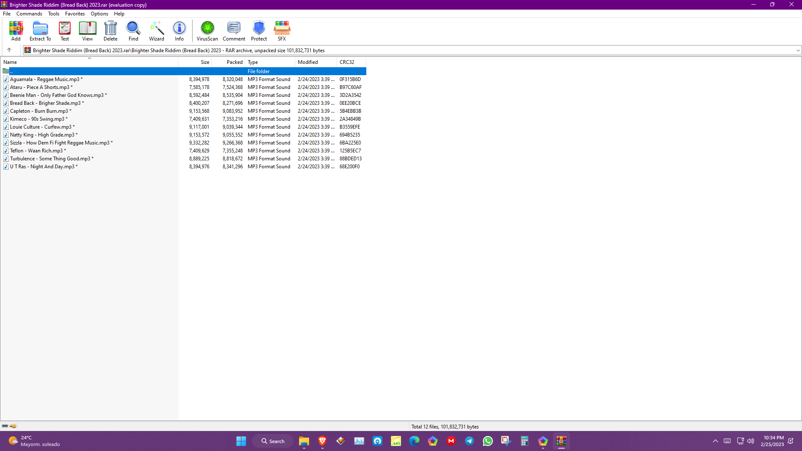Convert archive with SFX tool
802x451 pixels.
[x=282, y=31]
